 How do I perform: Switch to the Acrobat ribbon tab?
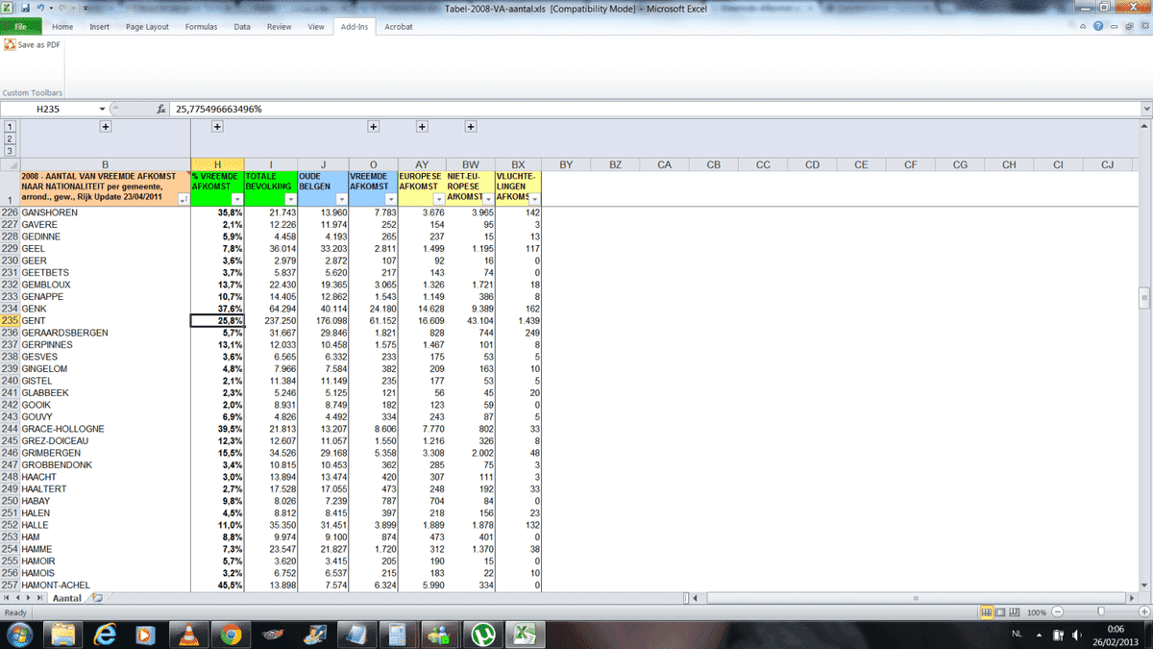click(398, 27)
